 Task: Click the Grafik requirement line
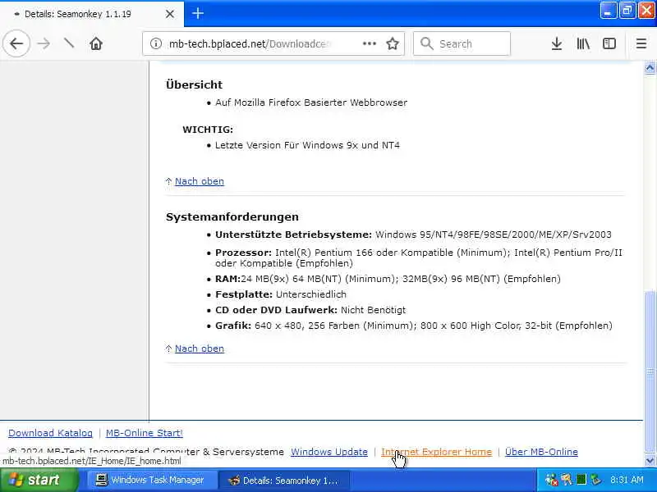click(x=414, y=326)
